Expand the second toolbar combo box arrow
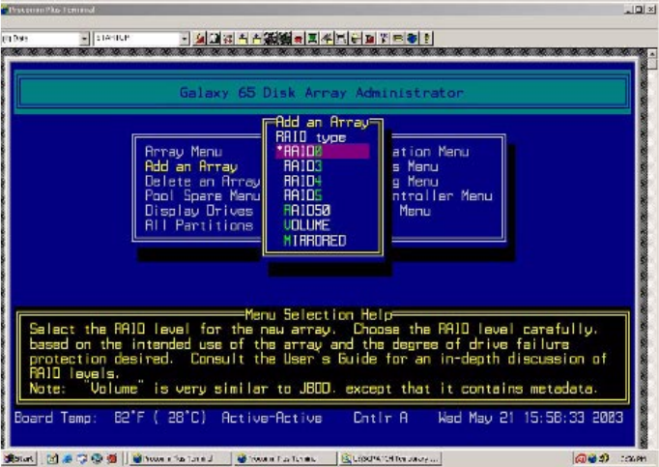This screenshot has height=467, width=659. [185, 38]
